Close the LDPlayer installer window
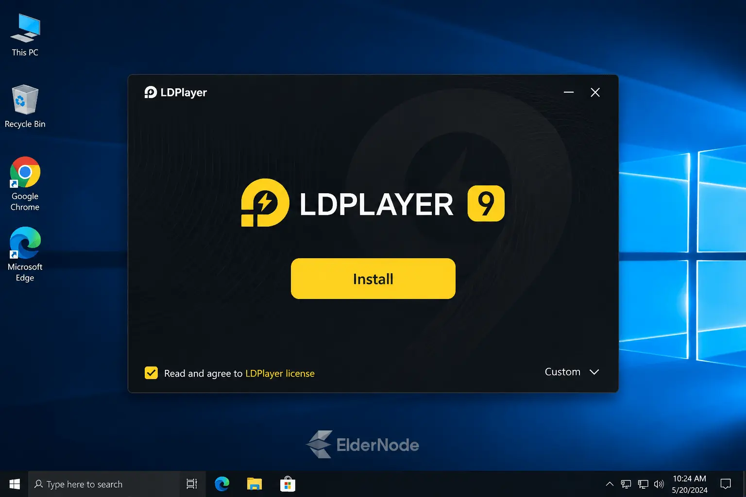746x497 pixels. pyautogui.click(x=595, y=92)
